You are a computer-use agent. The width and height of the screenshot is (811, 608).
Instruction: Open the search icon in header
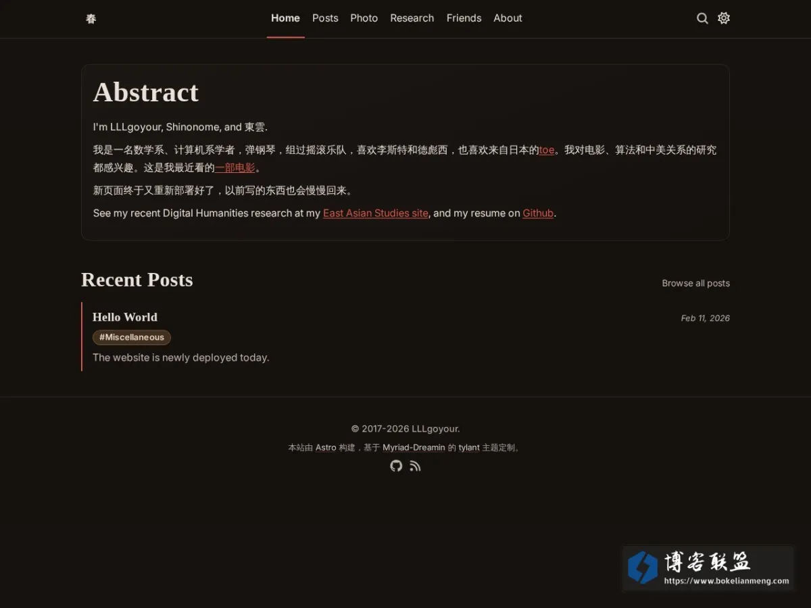702,18
